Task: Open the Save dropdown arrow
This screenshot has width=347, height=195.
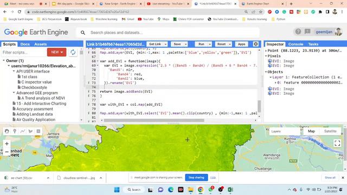Action: (x=185, y=44)
